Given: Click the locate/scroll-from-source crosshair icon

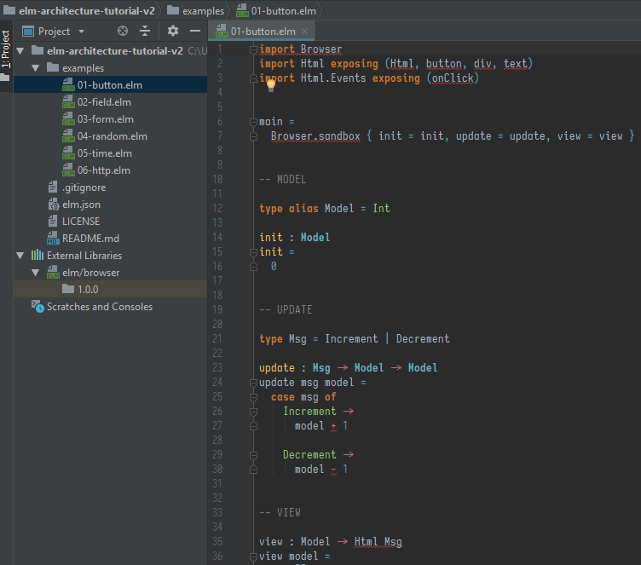Looking at the screenshot, I should pyautogui.click(x=123, y=31).
